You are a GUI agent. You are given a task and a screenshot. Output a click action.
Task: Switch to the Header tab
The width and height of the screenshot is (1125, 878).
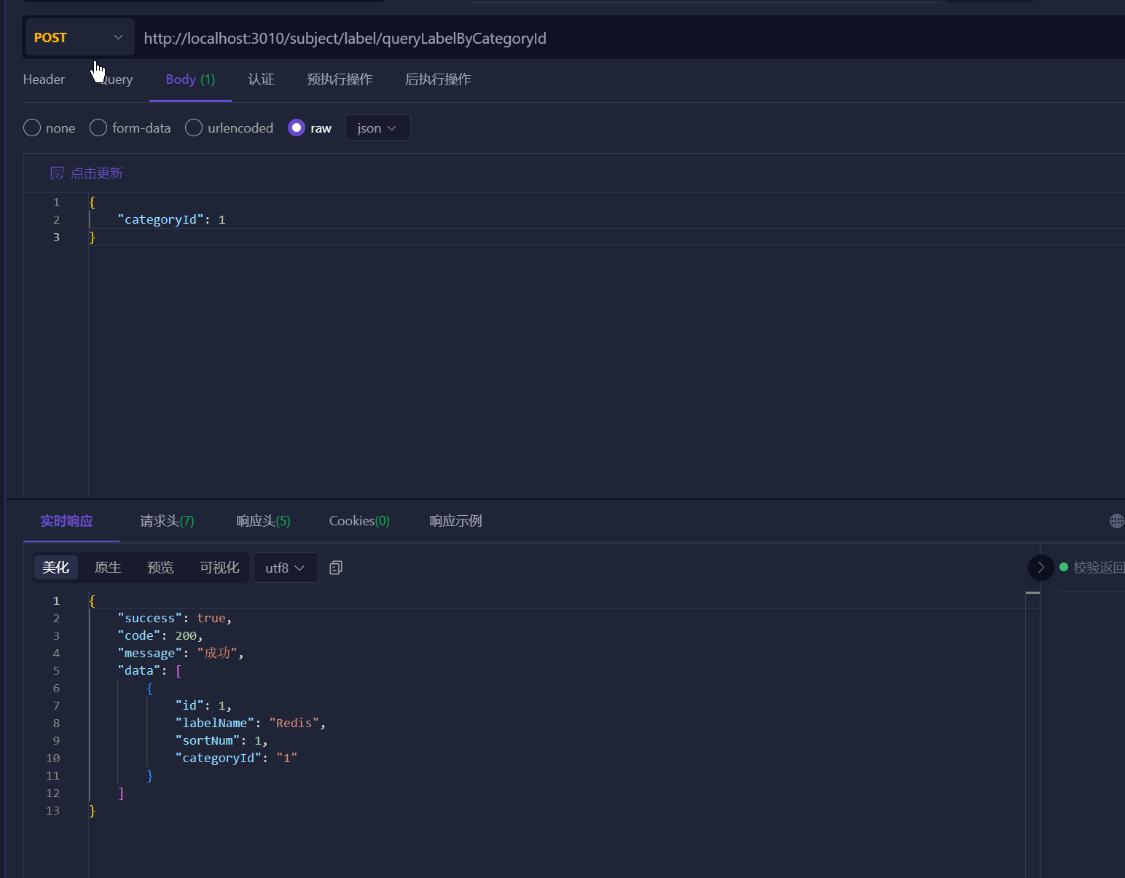[x=44, y=79]
